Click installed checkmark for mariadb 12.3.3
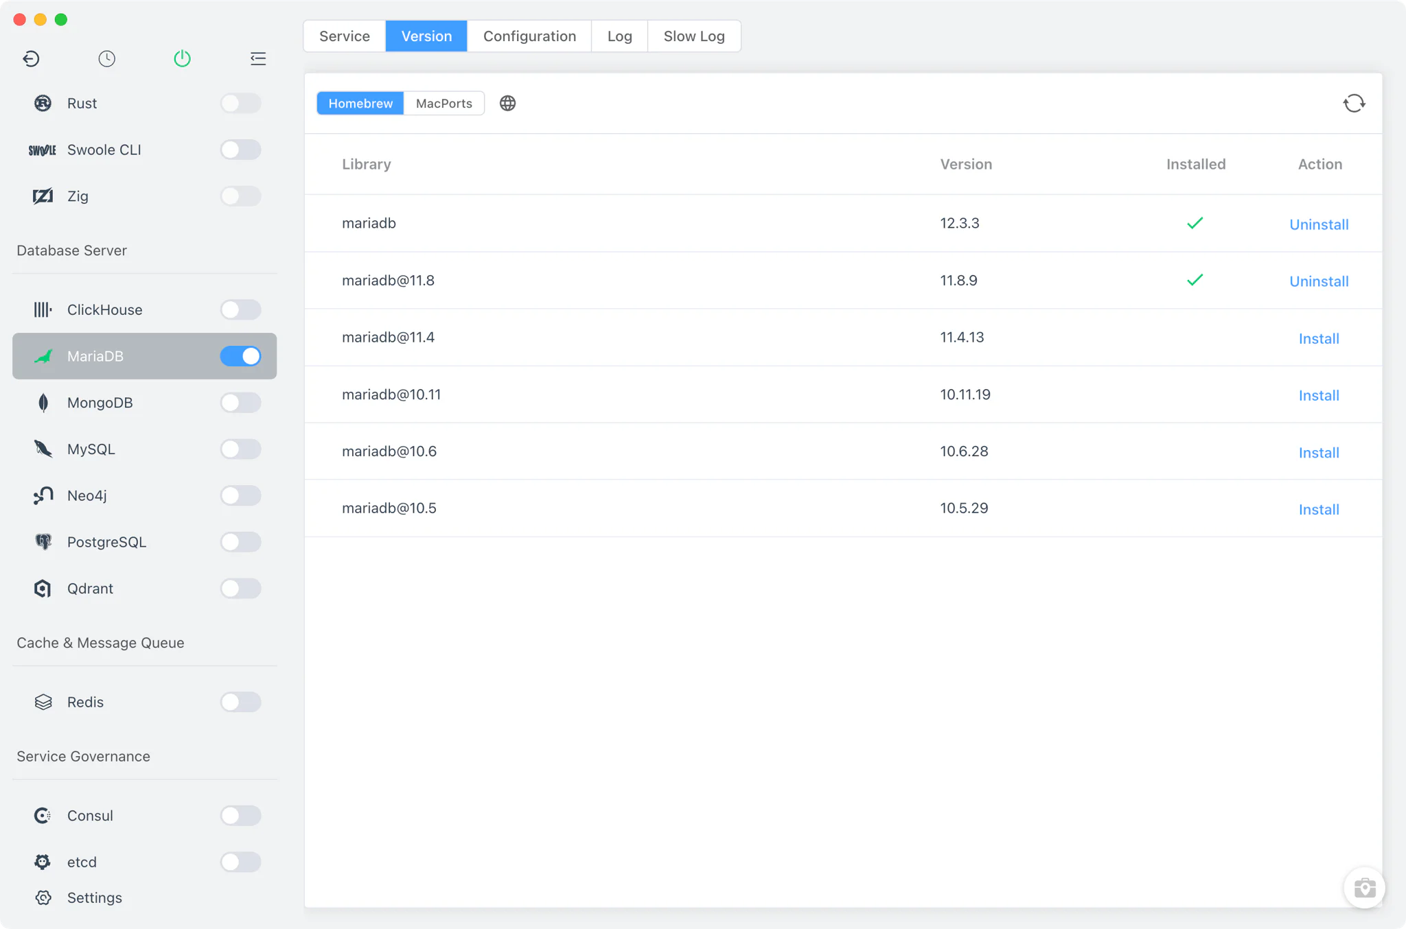Screen dimensions: 1406x929 (1195, 223)
